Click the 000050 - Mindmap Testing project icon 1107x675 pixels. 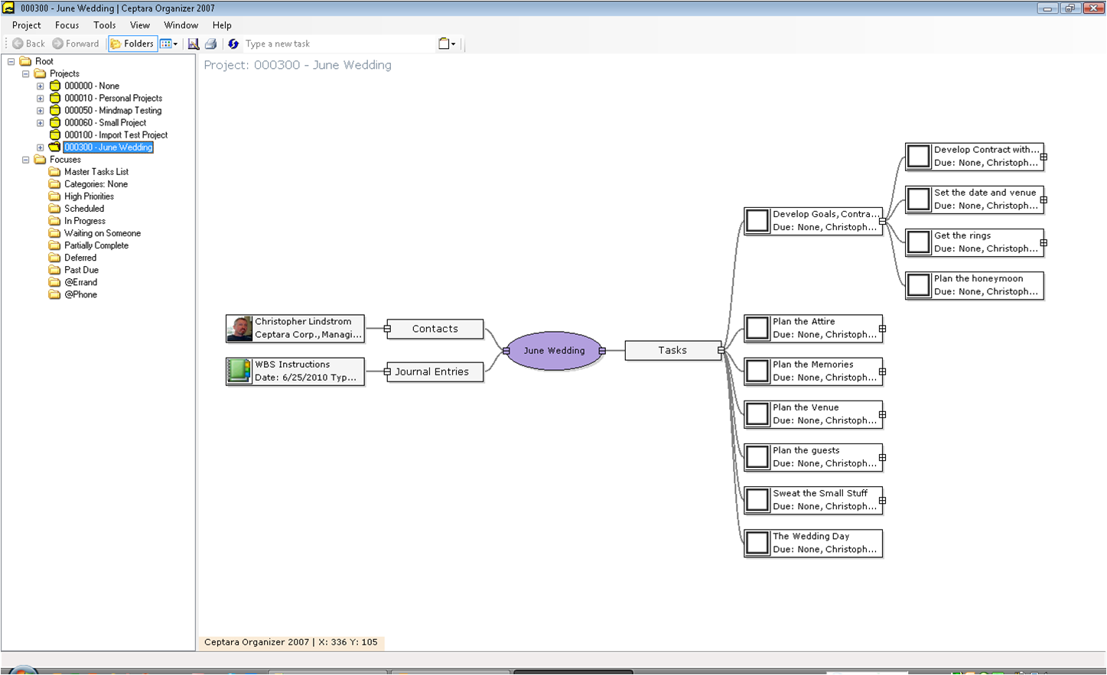55,110
